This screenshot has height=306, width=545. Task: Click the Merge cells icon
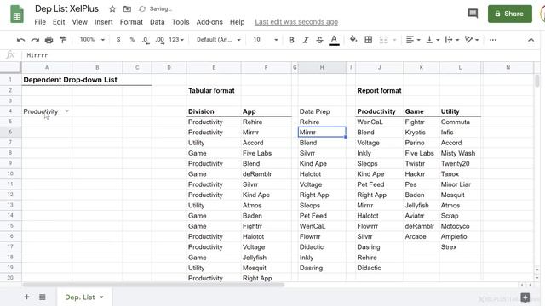(384, 40)
